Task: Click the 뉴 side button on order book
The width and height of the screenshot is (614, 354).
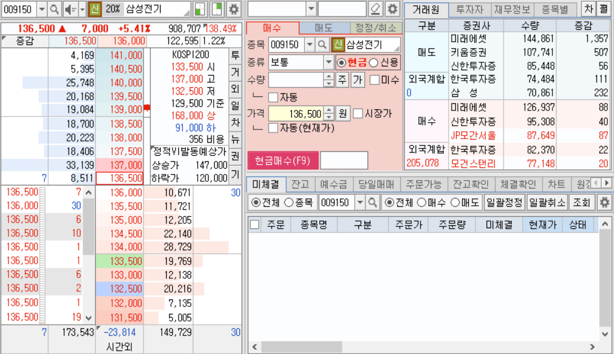Action: pyautogui.click(x=235, y=139)
